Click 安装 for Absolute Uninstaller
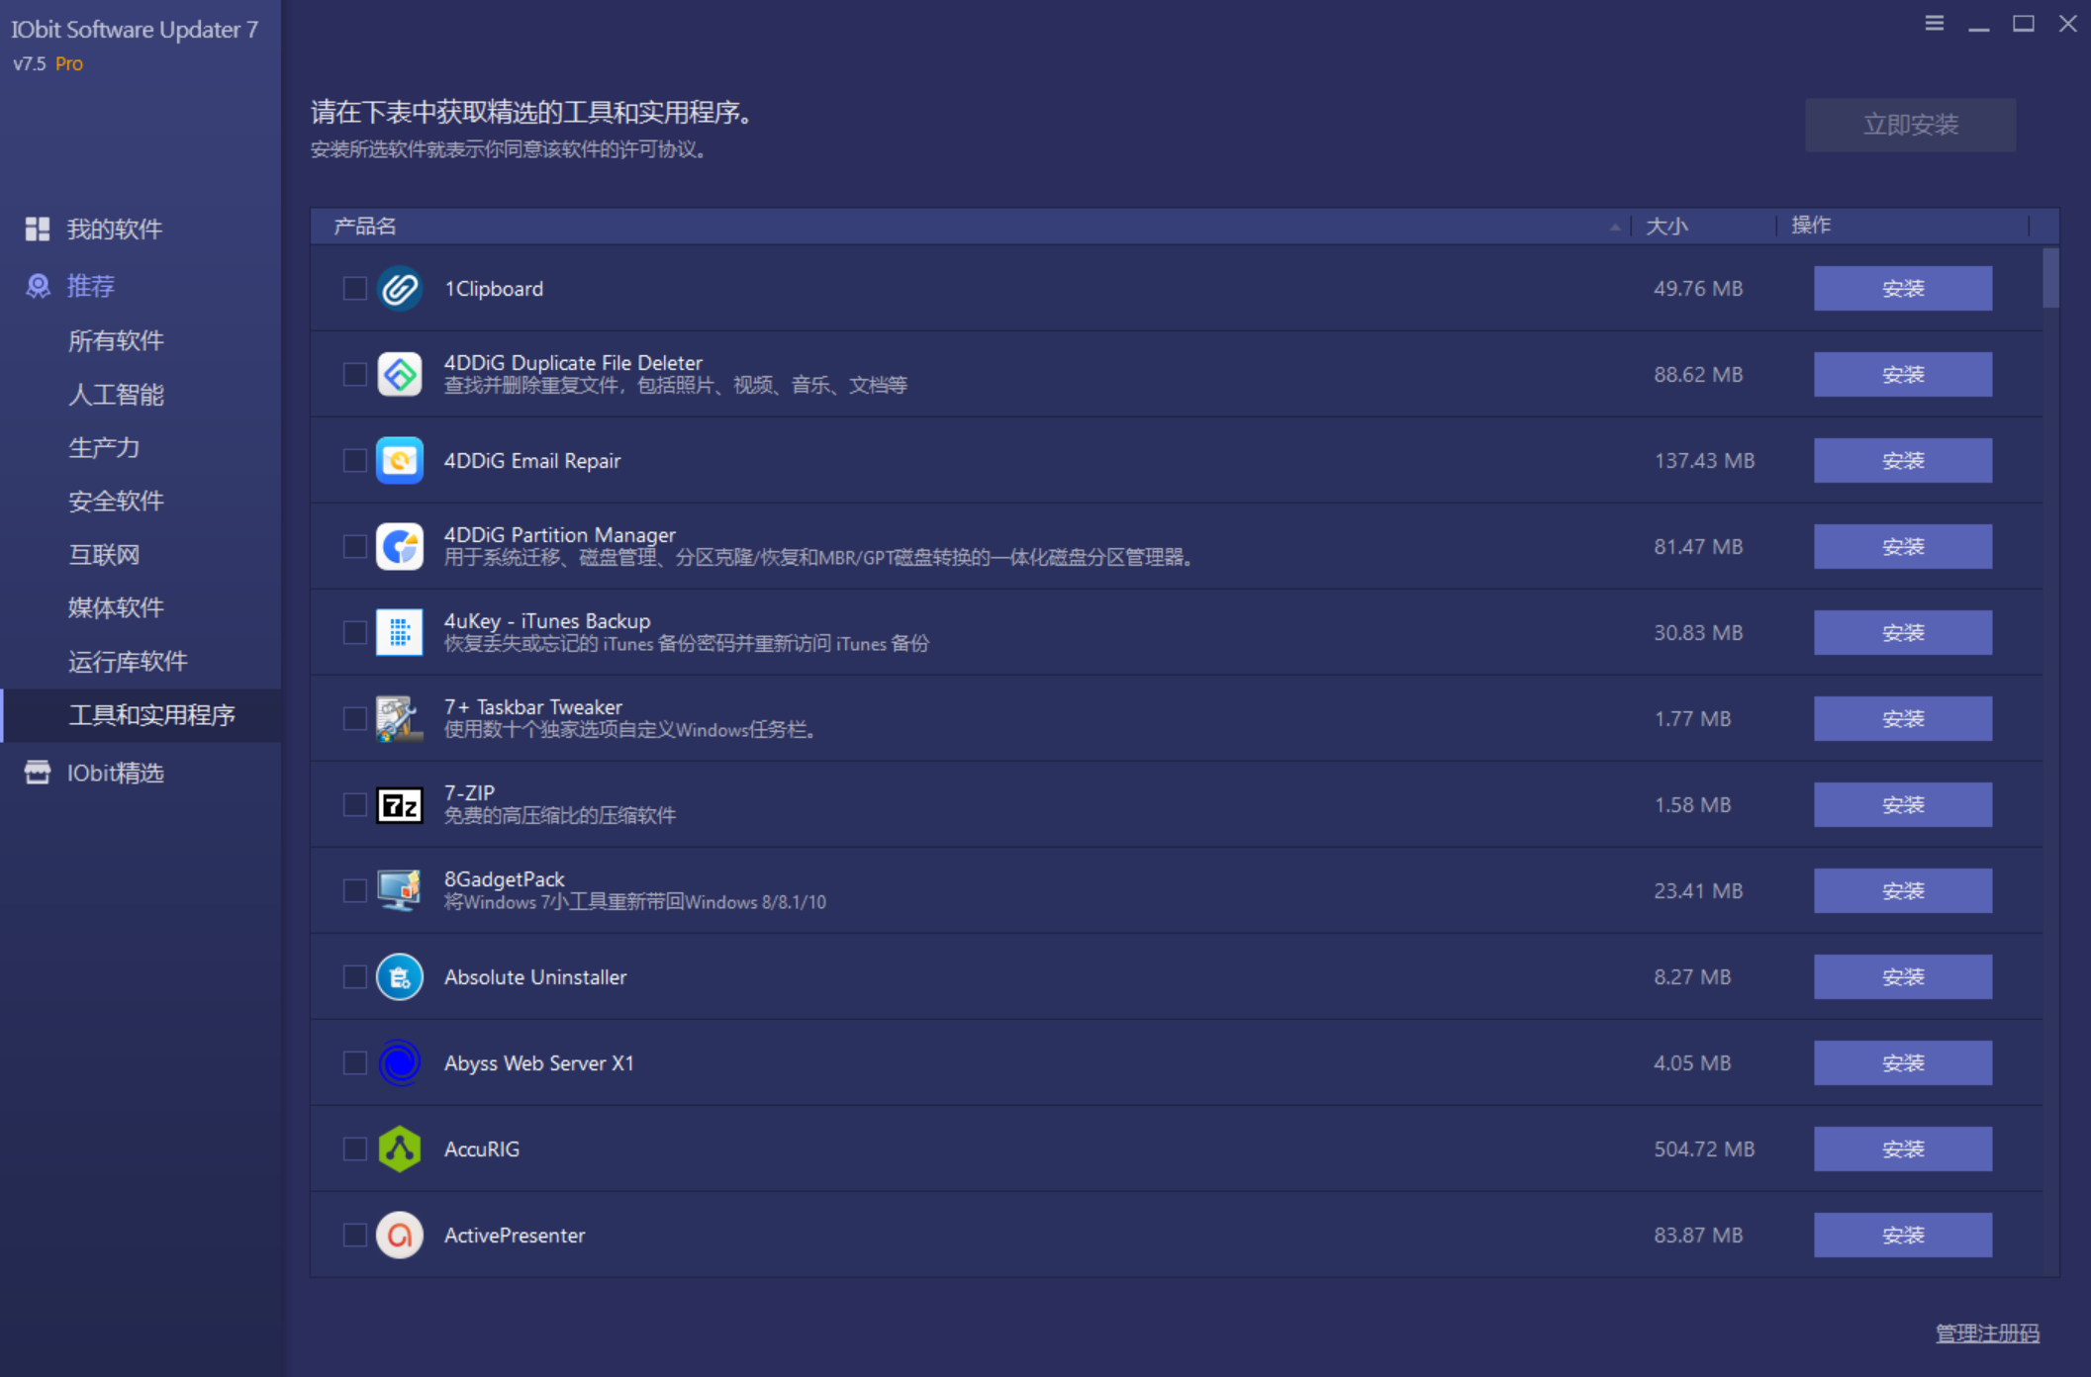Screen dimensions: 2091x1377 click(x=1903, y=977)
